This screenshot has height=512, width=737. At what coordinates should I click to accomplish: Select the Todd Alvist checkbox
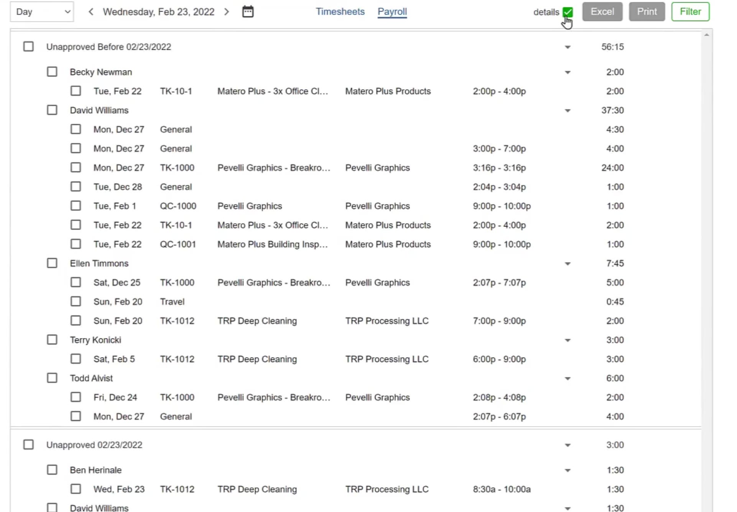click(x=52, y=378)
